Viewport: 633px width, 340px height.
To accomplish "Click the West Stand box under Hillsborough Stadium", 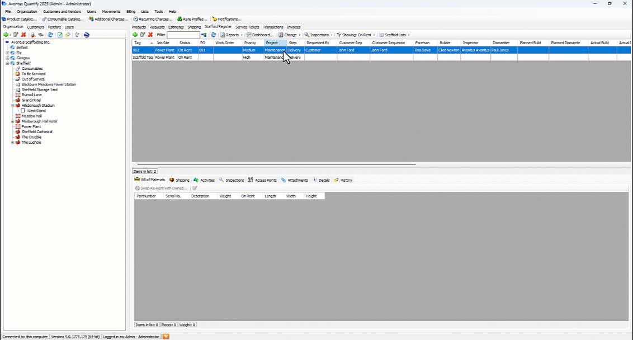I will click(23, 111).
